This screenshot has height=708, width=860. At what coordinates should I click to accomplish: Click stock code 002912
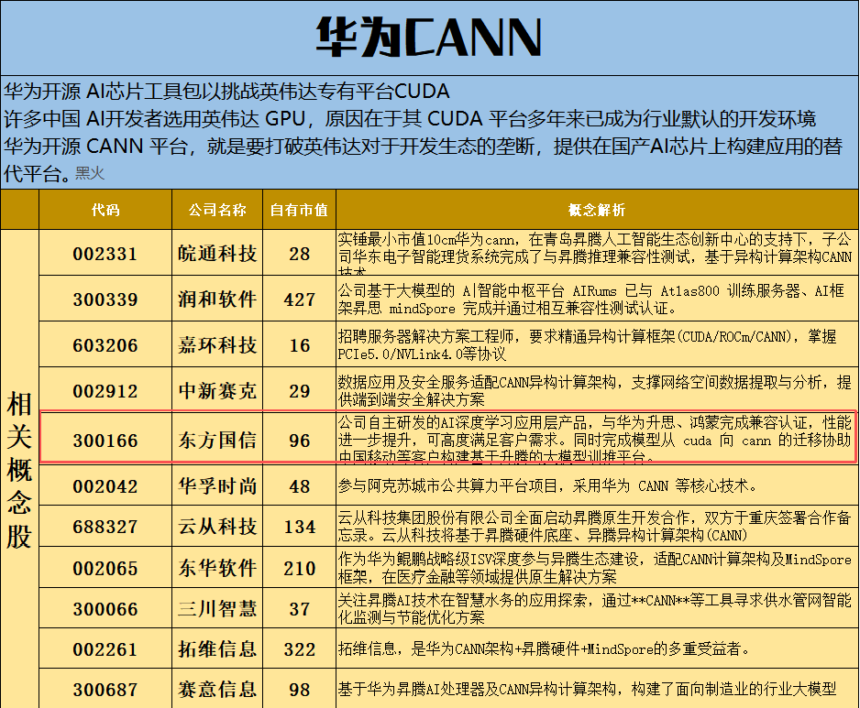(105, 391)
